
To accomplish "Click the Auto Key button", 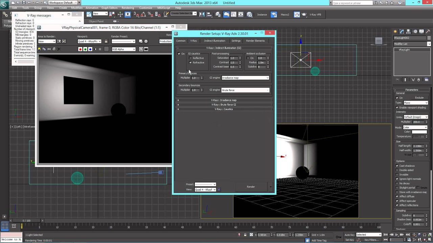I will pos(349,235).
